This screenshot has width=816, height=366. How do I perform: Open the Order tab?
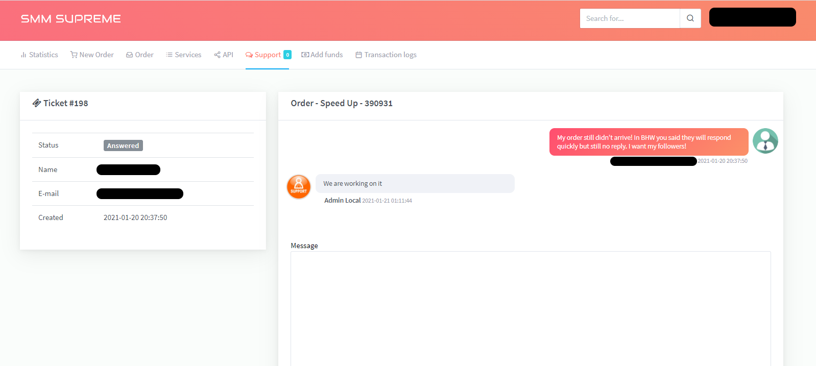coord(139,55)
